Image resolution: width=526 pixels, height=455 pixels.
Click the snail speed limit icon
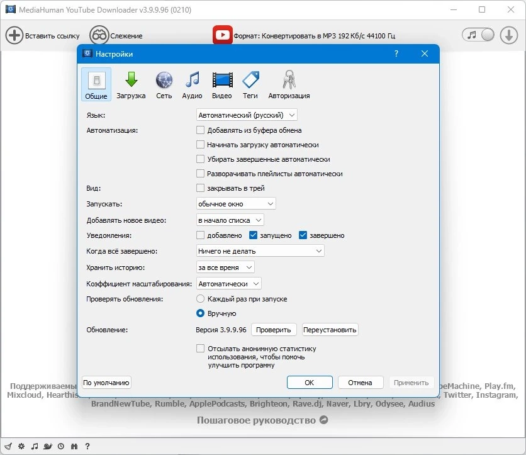[48, 446]
